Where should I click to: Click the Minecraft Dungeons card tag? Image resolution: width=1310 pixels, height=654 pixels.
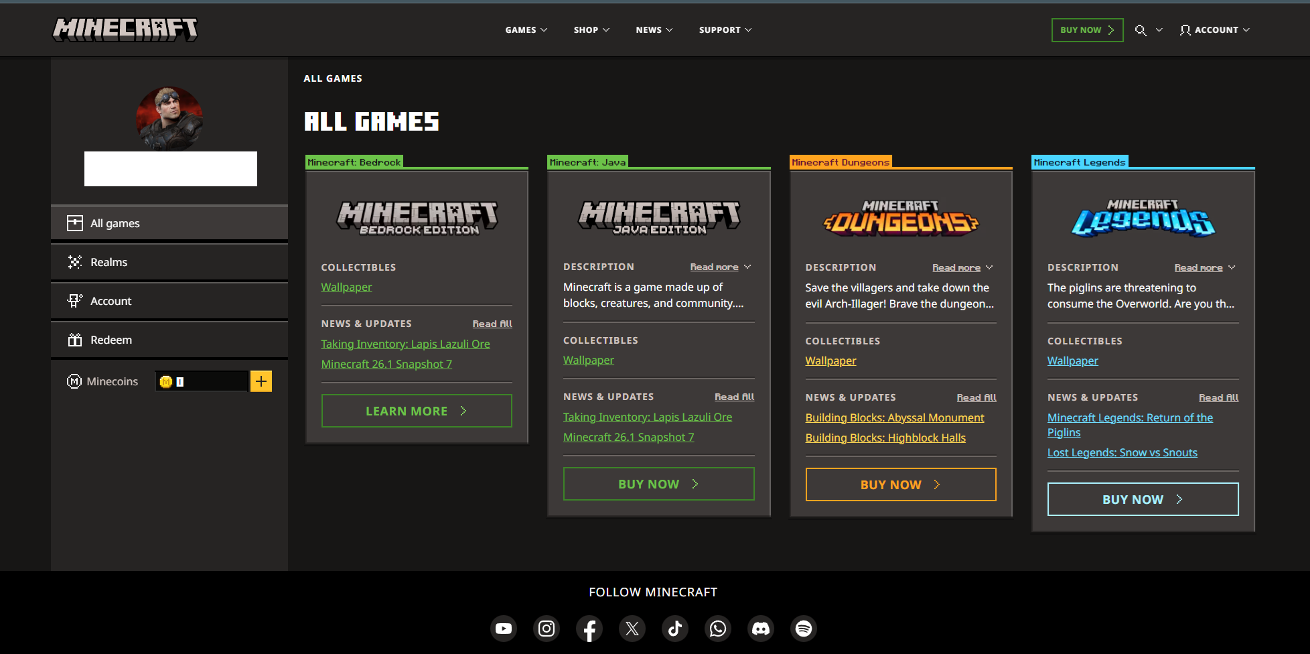pyautogui.click(x=841, y=162)
